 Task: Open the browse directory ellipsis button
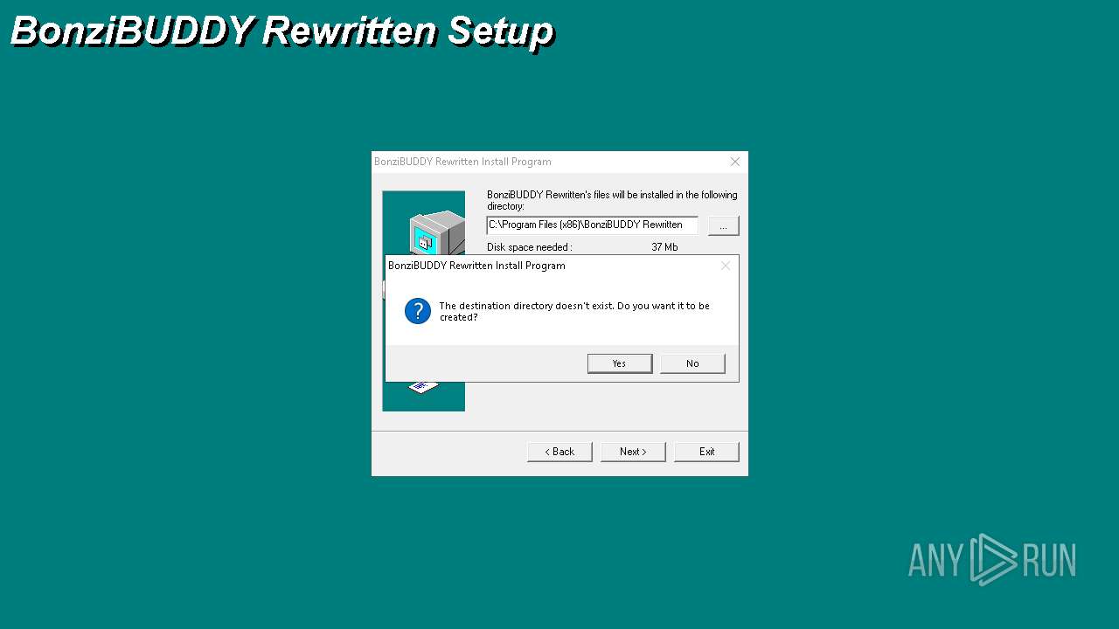pyautogui.click(x=723, y=225)
